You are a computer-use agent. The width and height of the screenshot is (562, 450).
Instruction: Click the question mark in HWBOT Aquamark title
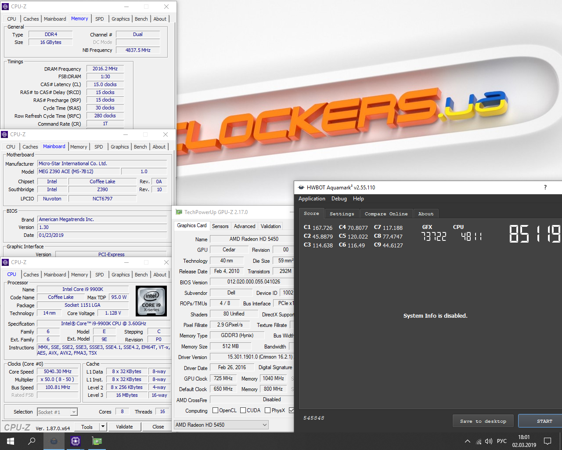click(x=545, y=187)
